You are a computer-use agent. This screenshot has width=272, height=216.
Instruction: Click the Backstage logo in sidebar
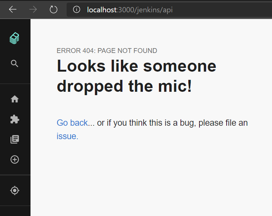pyautogui.click(x=15, y=38)
